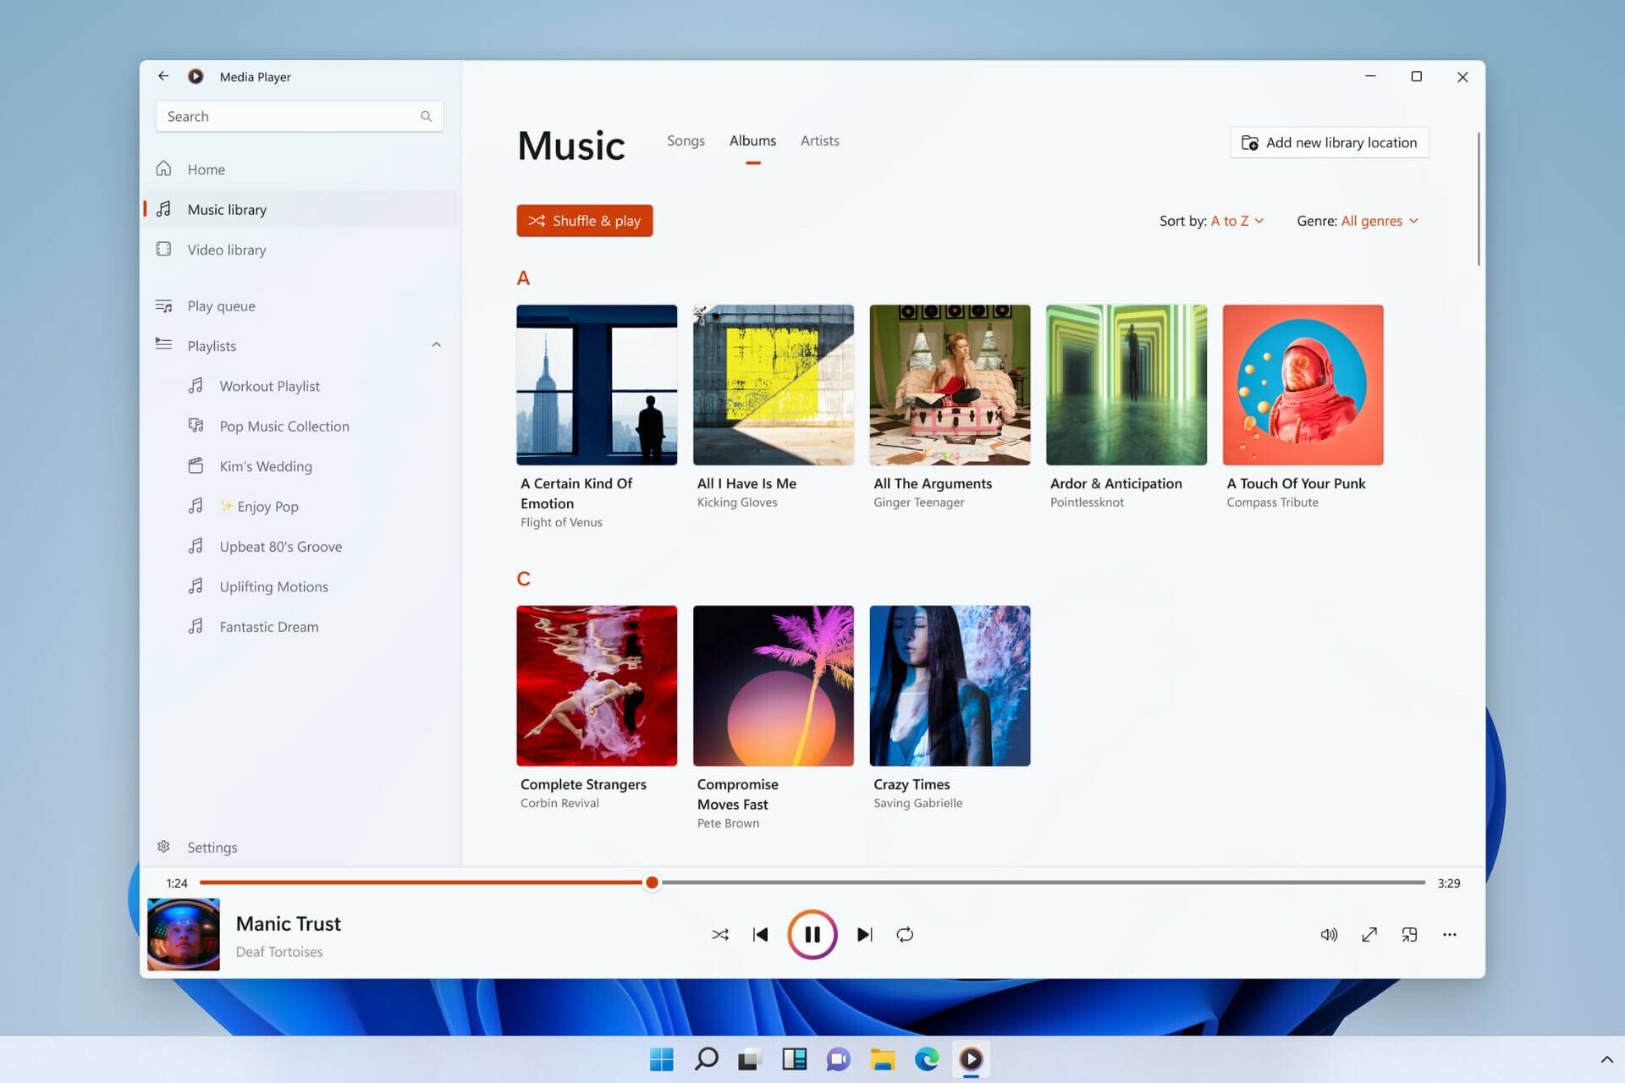The height and width of the screenshot is (1083, 1625).
Task: Skip to the next track
Action: [x=864, y=934]
